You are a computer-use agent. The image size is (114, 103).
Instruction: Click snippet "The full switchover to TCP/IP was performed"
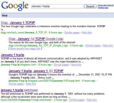(x=53, y=95)
